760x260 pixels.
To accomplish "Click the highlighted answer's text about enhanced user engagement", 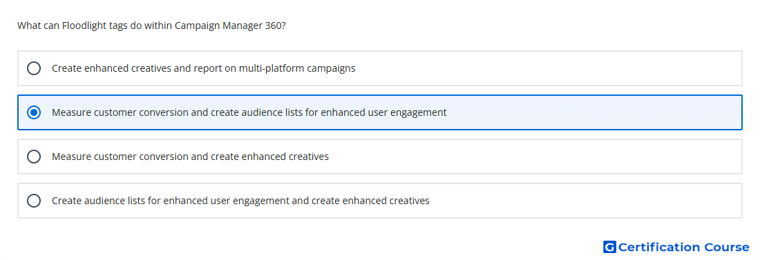I will (249, 112).
